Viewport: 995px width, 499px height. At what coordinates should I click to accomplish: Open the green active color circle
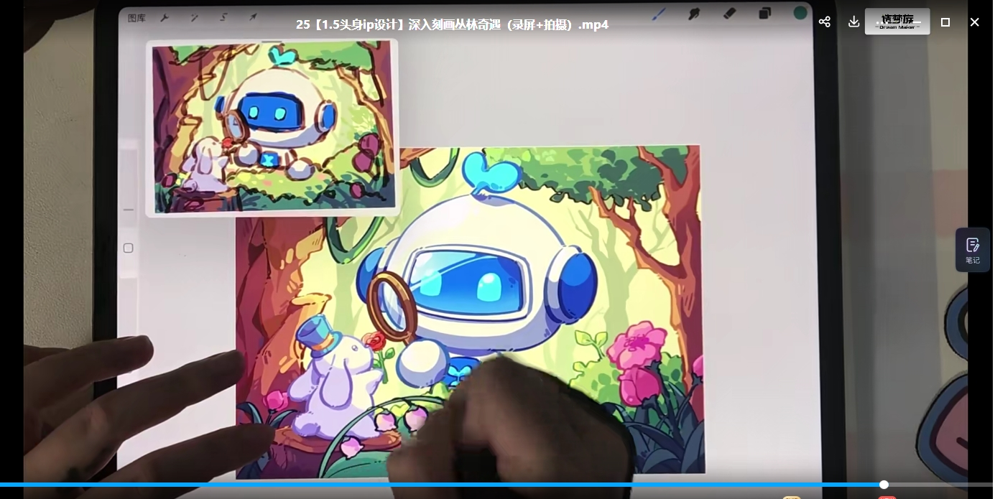pos(800,13)
